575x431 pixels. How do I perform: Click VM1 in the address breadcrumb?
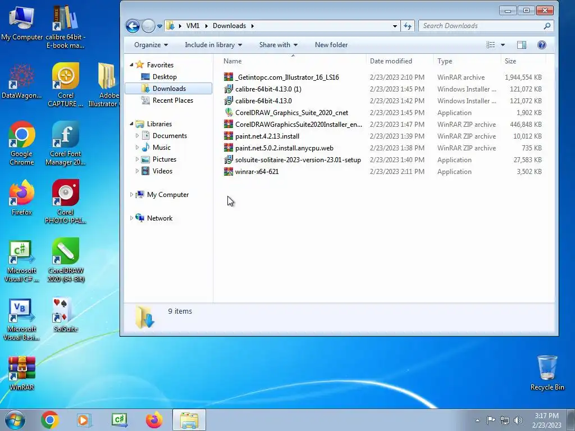[193, 26]
